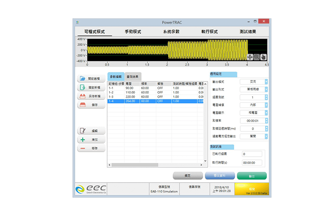Open the 執行模式 tab
This screenshot has height=216, width=330.
pyautogui.click(x=210, y=32)
